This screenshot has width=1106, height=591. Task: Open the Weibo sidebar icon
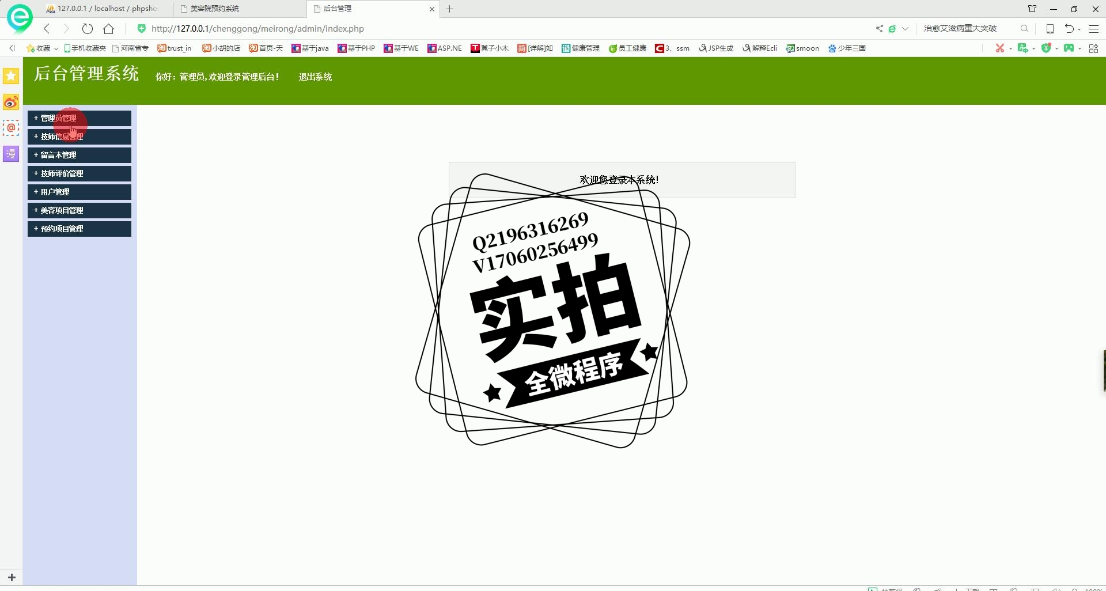pyautogui.click(x=11, y=103)
